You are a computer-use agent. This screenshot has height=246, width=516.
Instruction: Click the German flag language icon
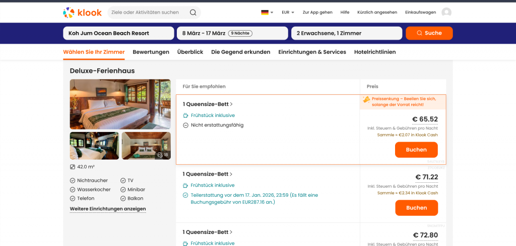point(265,13)
